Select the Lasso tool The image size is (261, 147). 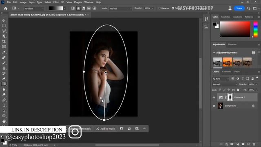[4, 31]
